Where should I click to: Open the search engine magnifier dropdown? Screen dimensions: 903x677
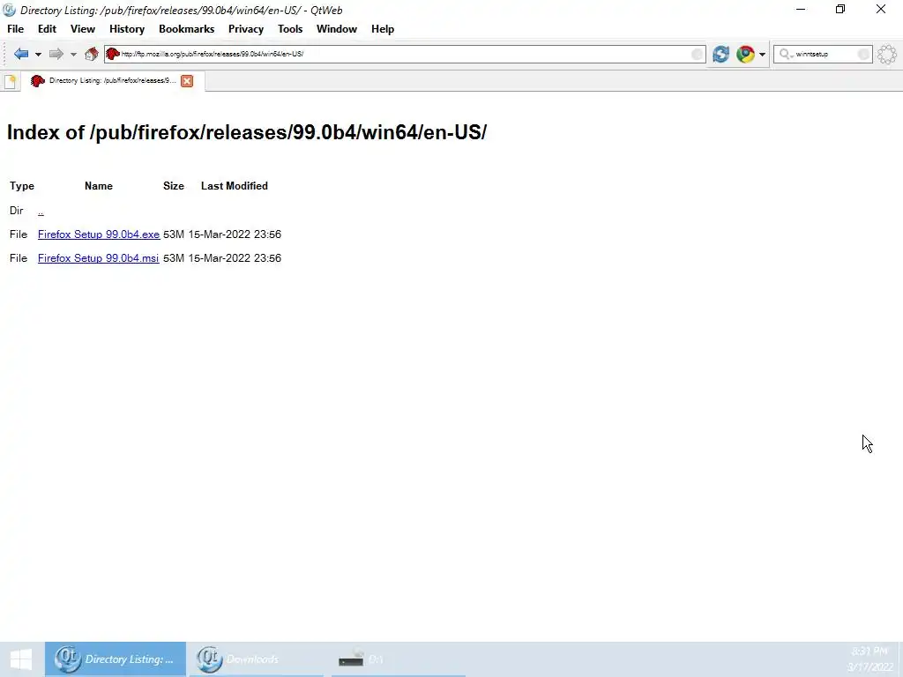pos(786,54)
